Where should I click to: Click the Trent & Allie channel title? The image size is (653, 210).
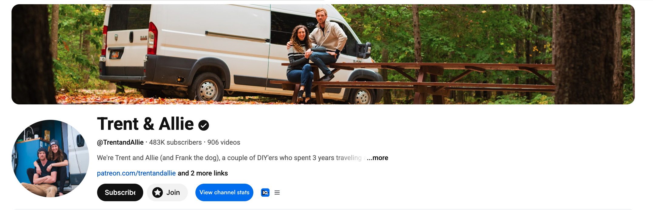click(145, 124)
